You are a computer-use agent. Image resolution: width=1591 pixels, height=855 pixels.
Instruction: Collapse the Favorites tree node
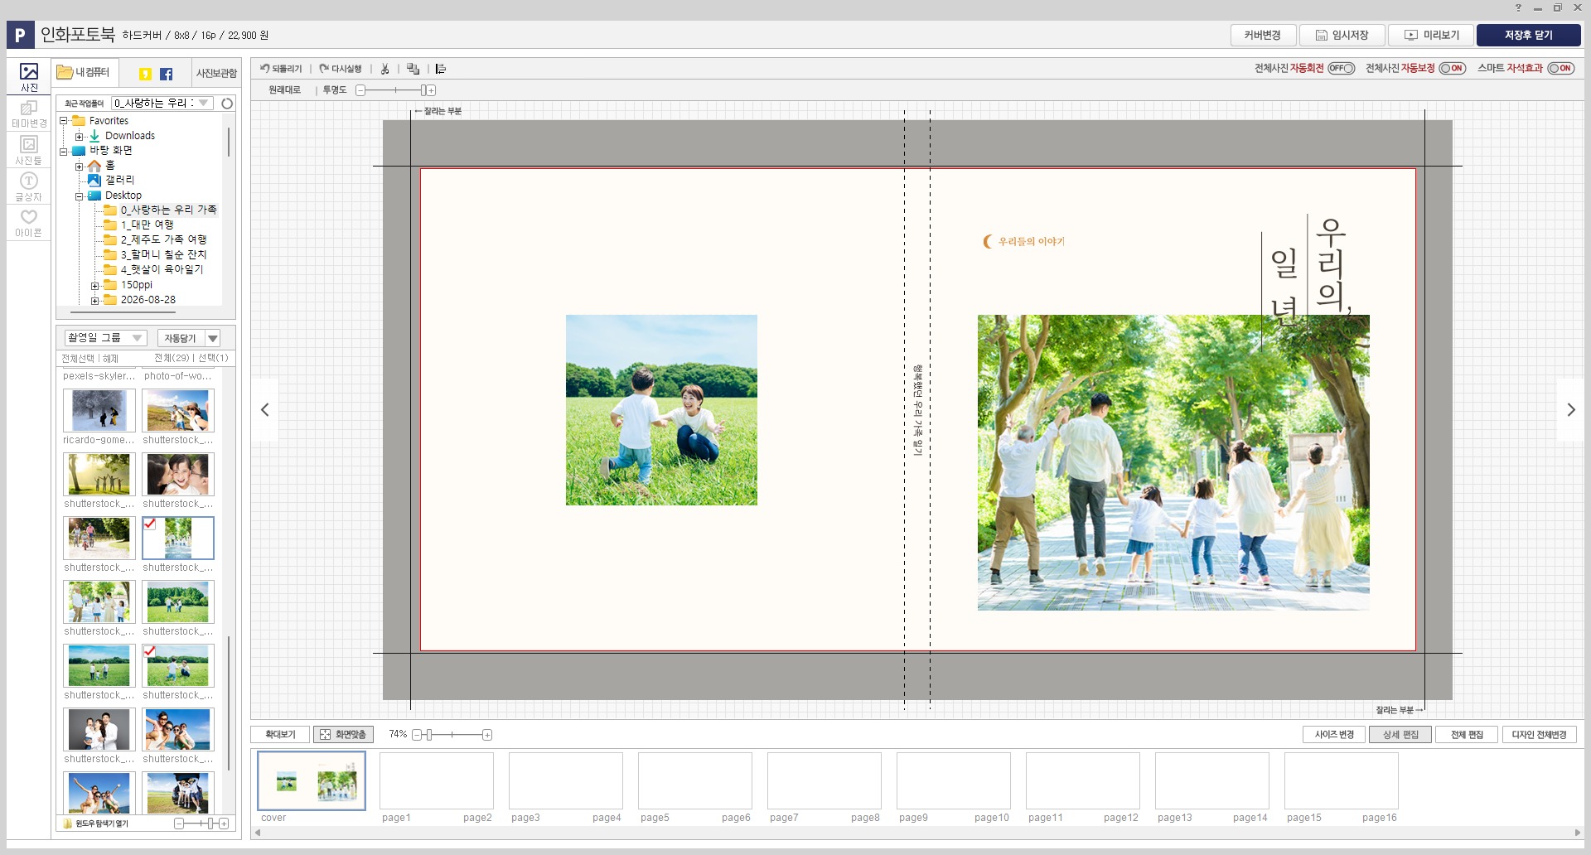64,121
